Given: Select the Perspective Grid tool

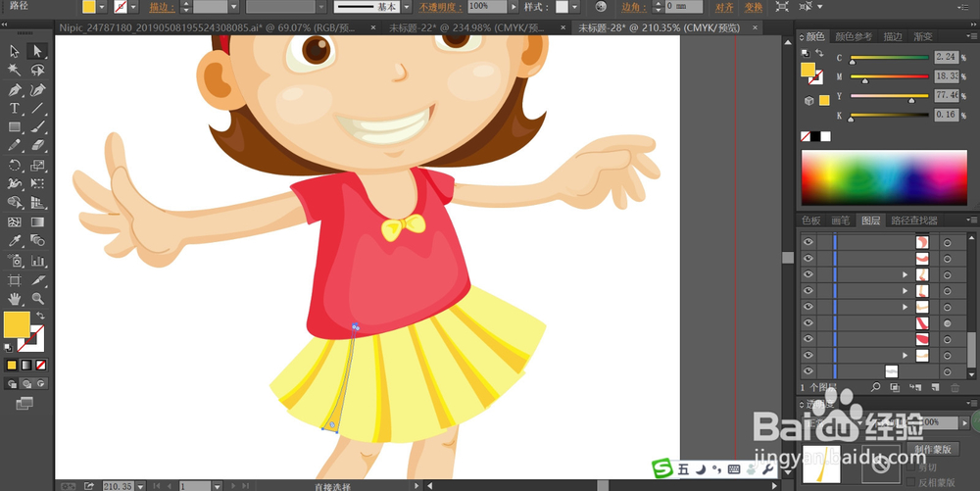Looking at the screenshot, I should pos(37,203).
